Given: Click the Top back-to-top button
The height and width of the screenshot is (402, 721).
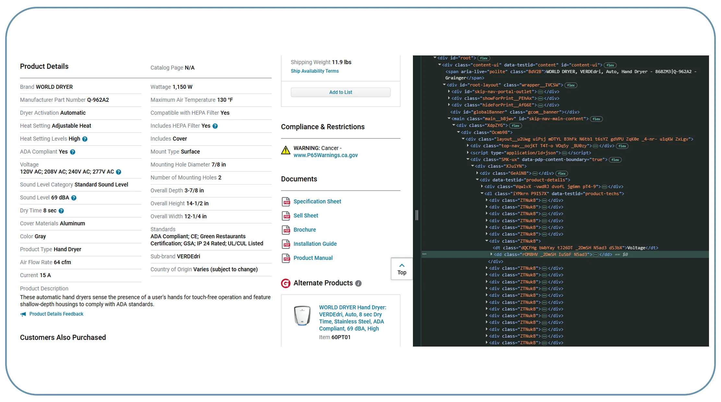Looking at the screenshot, I should click(402, 269).
